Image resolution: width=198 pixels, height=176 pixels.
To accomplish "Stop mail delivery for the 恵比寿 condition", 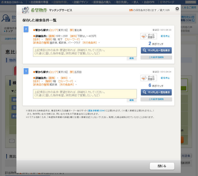I will (165, 36).
